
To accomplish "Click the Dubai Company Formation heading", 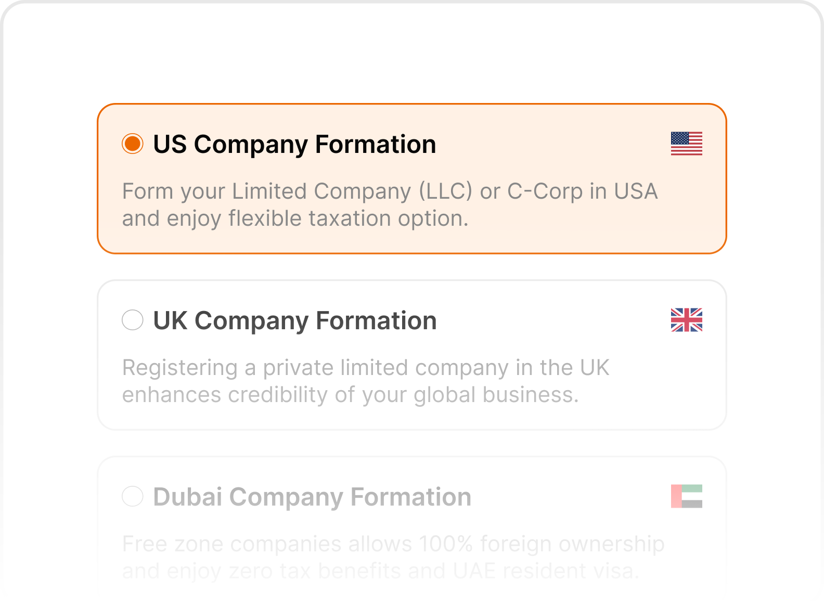I will (312, 497).
